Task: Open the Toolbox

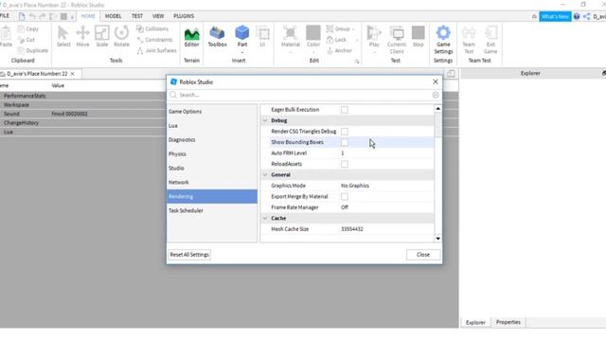Action: click(x=217, y=37)
